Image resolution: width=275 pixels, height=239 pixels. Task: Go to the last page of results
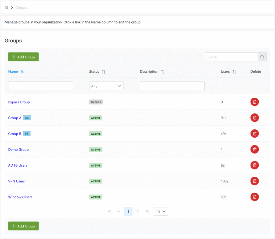pyautogui.click(x=147, y=211)
